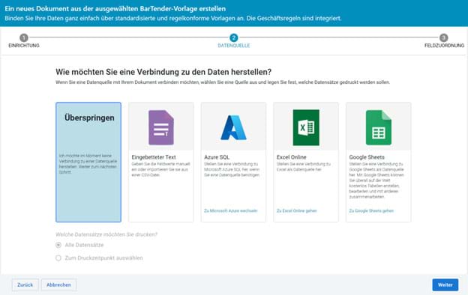Click the Google Sheets icon
Image resolution: width=468 pixels, height=295 pixels.
click(x=379, y=127)
